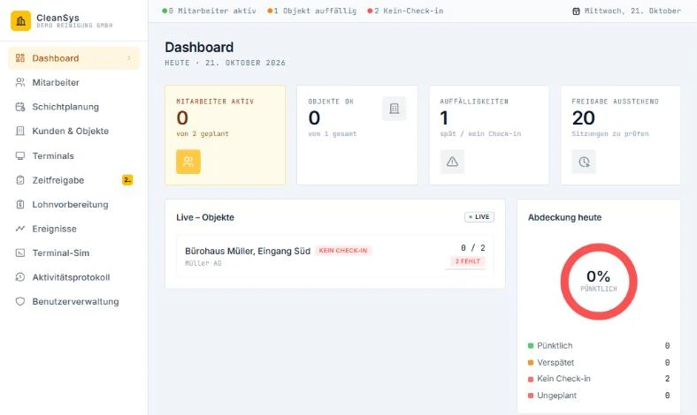Open Dashboard menu item
Viewport: 697px width, 415px height.
click(x=73, y=58)
